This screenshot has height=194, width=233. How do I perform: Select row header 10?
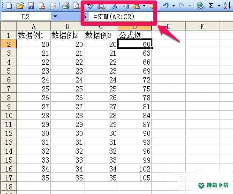tap(8, 116)
